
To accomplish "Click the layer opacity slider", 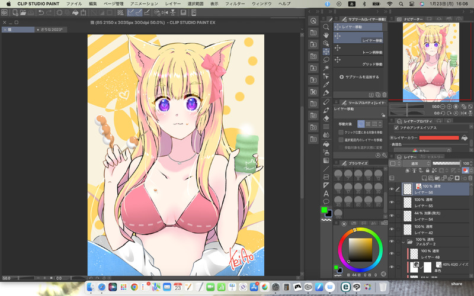I will pyautogui.click(x=446, y=163).
